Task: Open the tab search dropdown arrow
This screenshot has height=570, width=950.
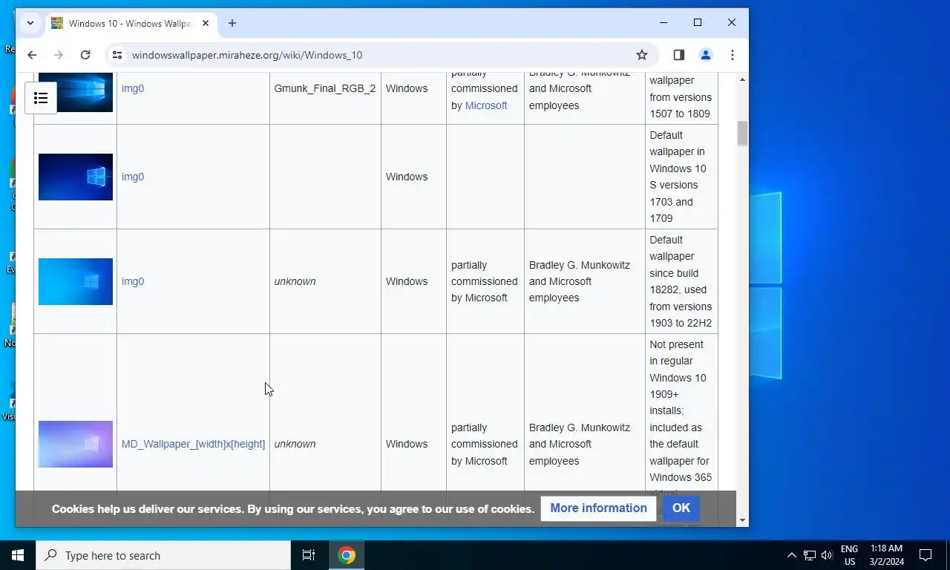Action: (30, 23)
